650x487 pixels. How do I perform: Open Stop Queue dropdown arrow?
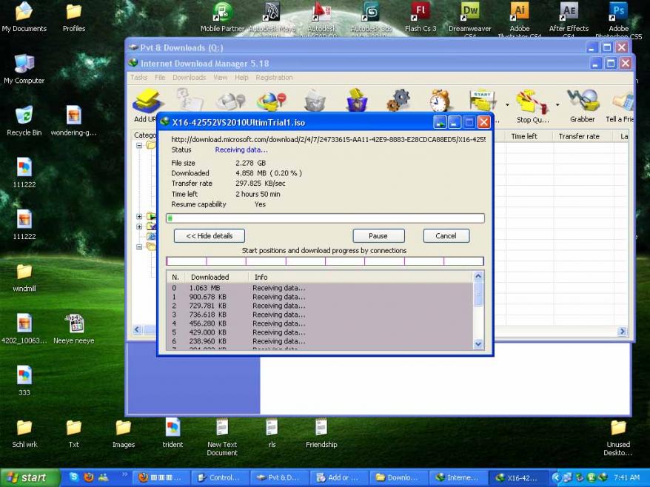(557, 105)
